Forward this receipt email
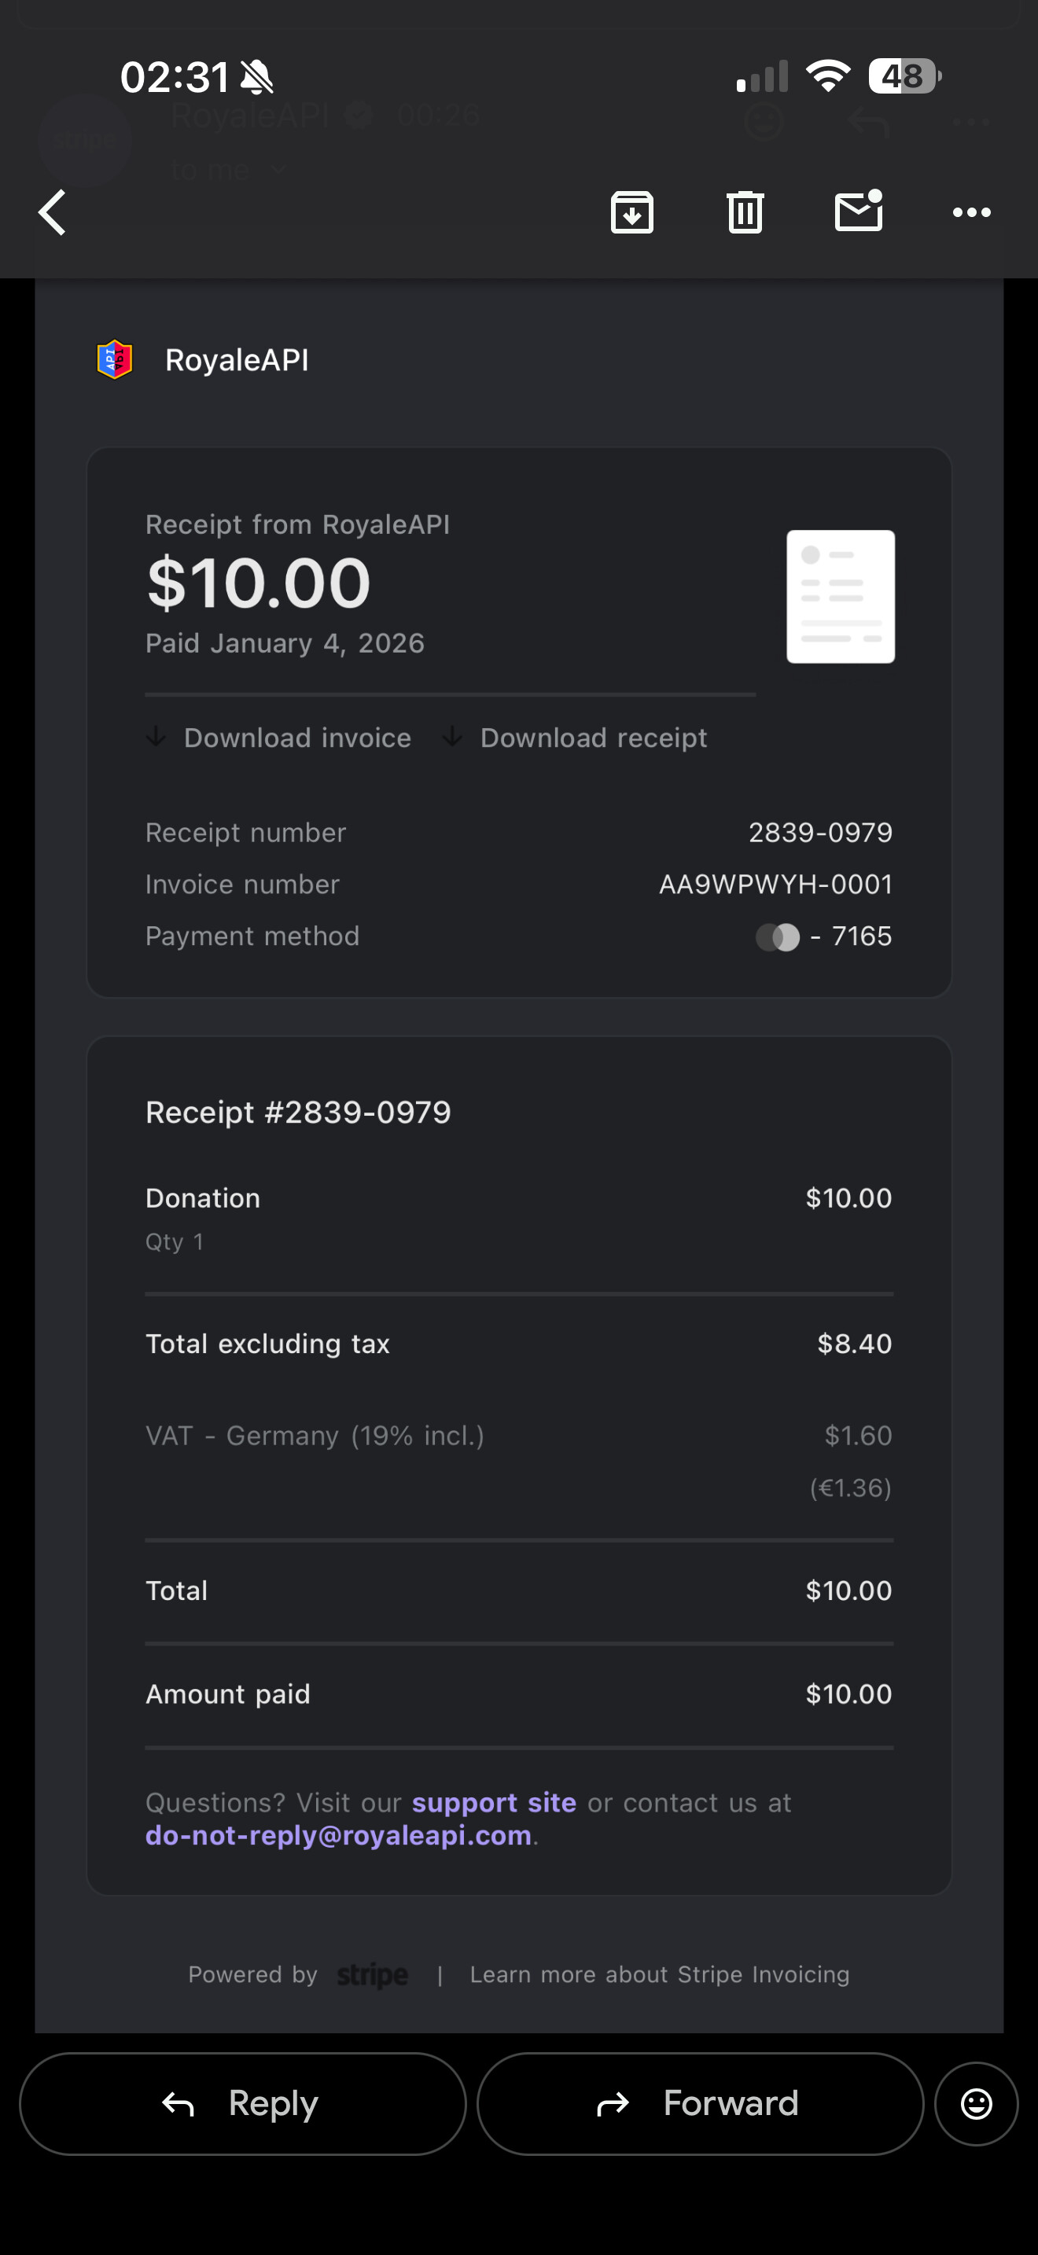The image size is (1038, 2255). tap(699, 2103)
